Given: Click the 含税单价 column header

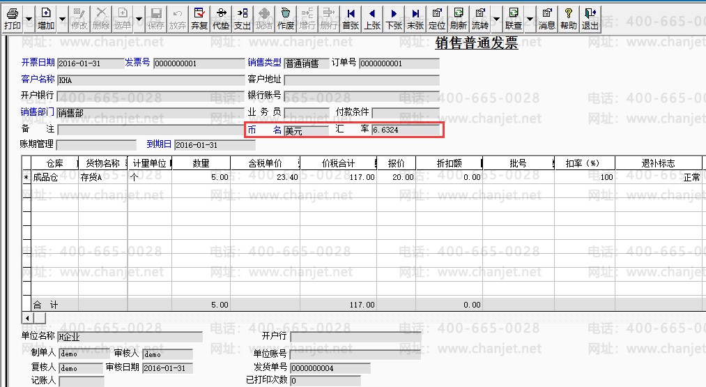Looking at the screenshot, I should pos(266,163).
